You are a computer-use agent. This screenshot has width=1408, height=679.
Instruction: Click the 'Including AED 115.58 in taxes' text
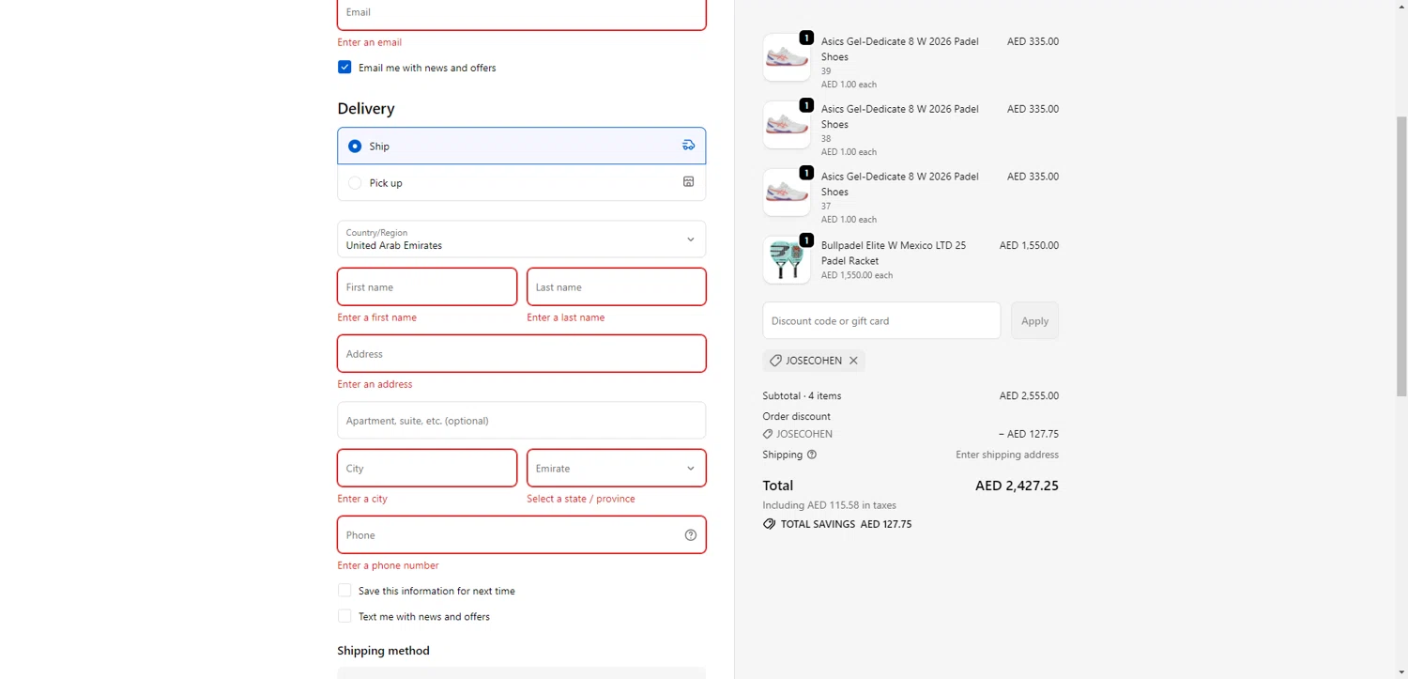[830, 505]
